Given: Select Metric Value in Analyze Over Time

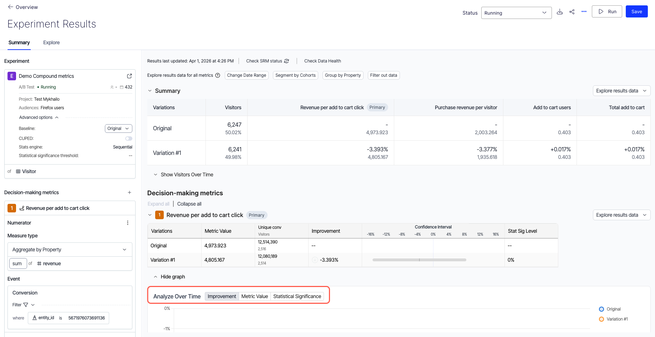Looking at the screenshot, I should click(254, 296).
